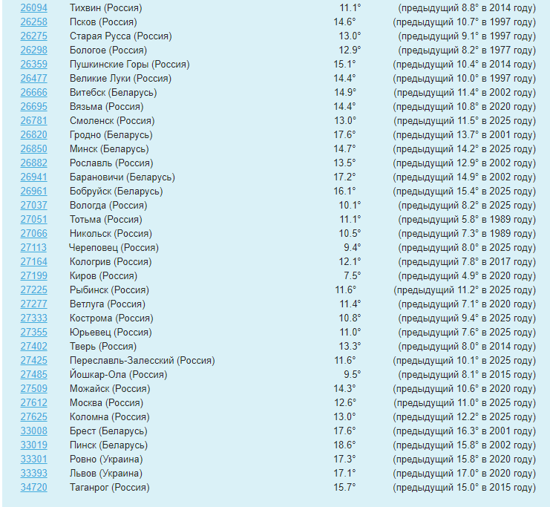The width and height of the screenshot is (550, 507).
Task: Click station code 27612 for Москва
Action: 33,402
